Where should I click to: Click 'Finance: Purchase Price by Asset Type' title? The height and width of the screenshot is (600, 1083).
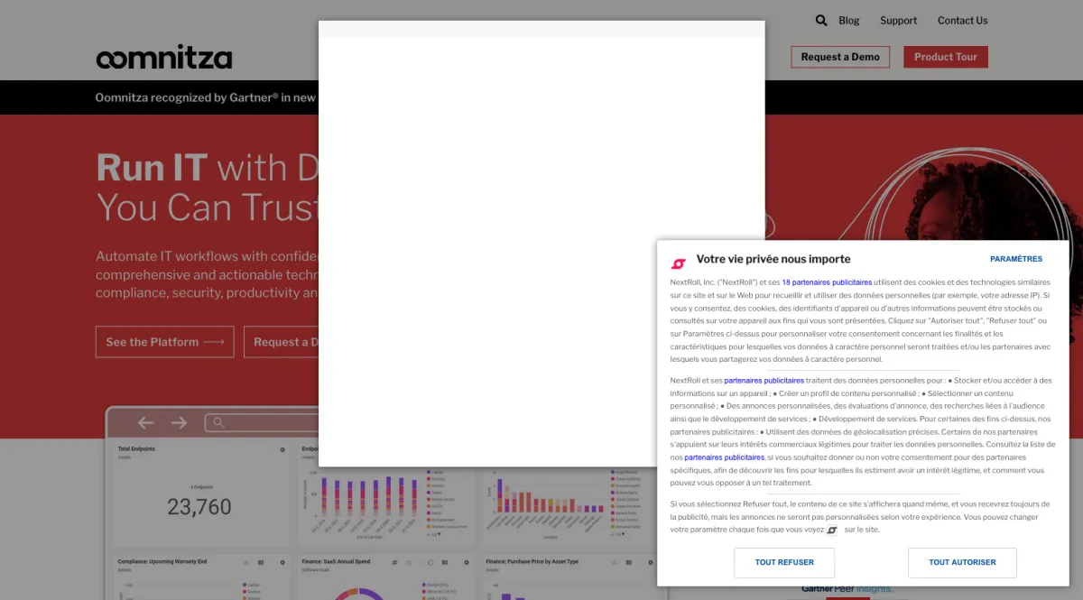pyautogui.click(x=532, y=561)
